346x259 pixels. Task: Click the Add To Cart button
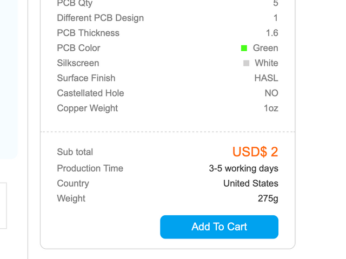219,227
